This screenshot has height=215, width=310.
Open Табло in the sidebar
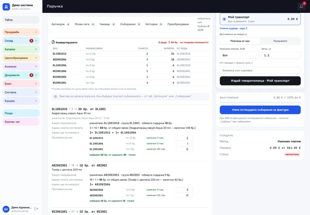21,20
